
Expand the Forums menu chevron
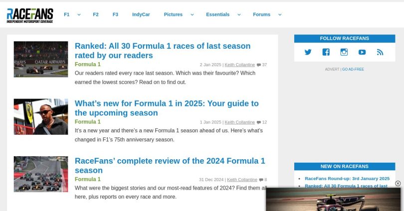(x=280, y=15)
